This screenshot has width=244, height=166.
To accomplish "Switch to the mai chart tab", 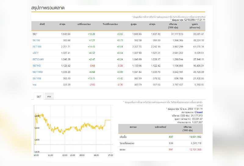I will coord(49,97).
